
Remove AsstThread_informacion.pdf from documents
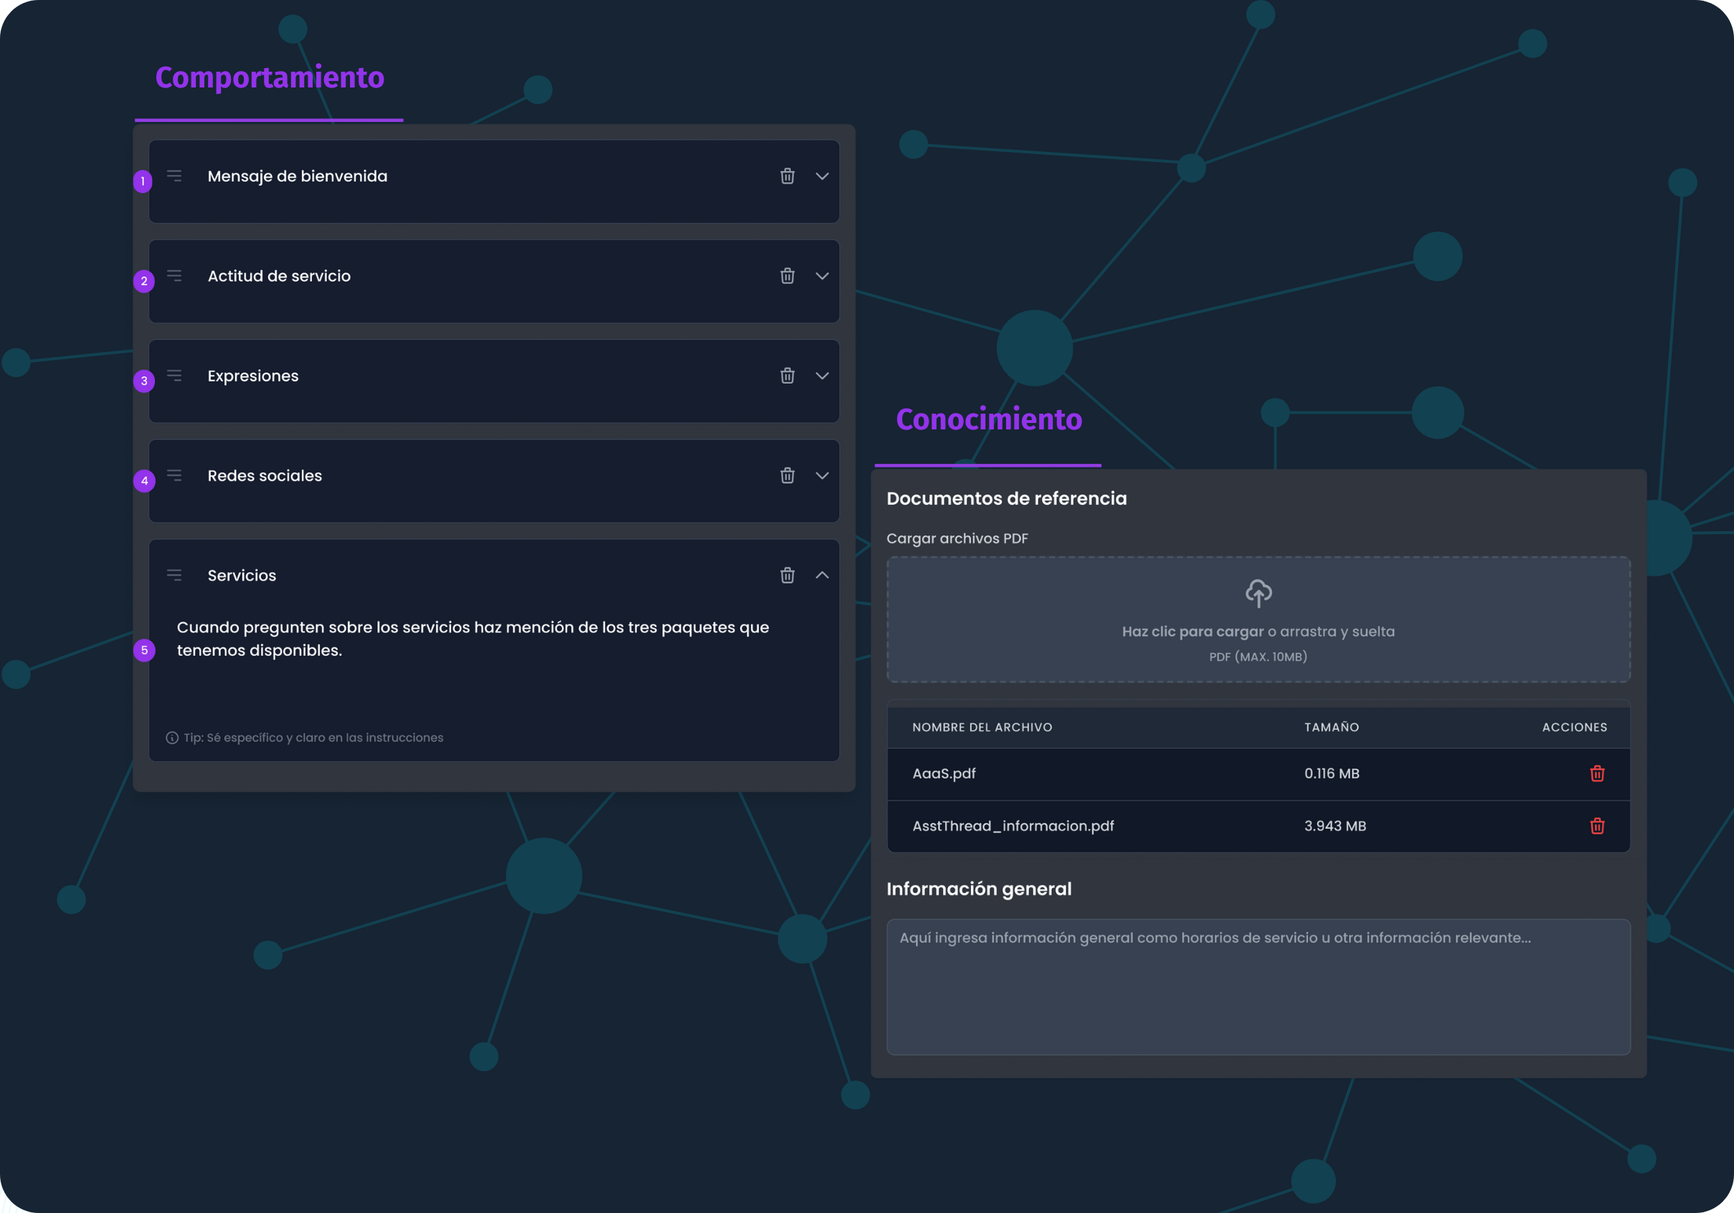click(1596, 826)
